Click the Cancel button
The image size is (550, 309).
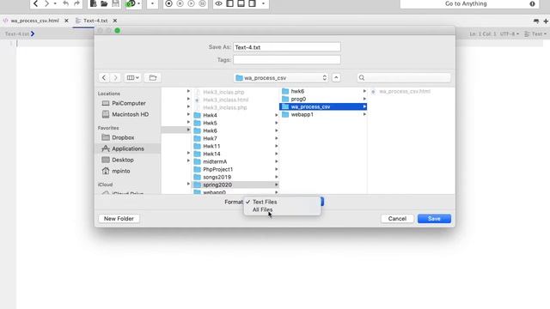point(397,219)
